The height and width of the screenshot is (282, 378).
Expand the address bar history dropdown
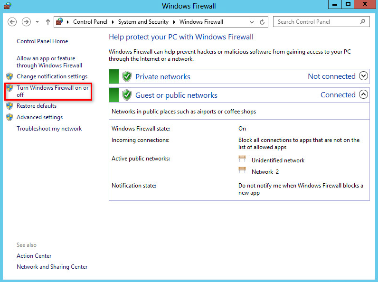252,22
